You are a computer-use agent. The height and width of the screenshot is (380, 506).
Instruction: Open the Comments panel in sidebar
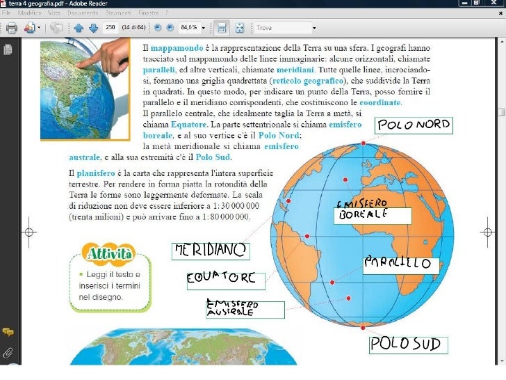[x=8, y=332]
